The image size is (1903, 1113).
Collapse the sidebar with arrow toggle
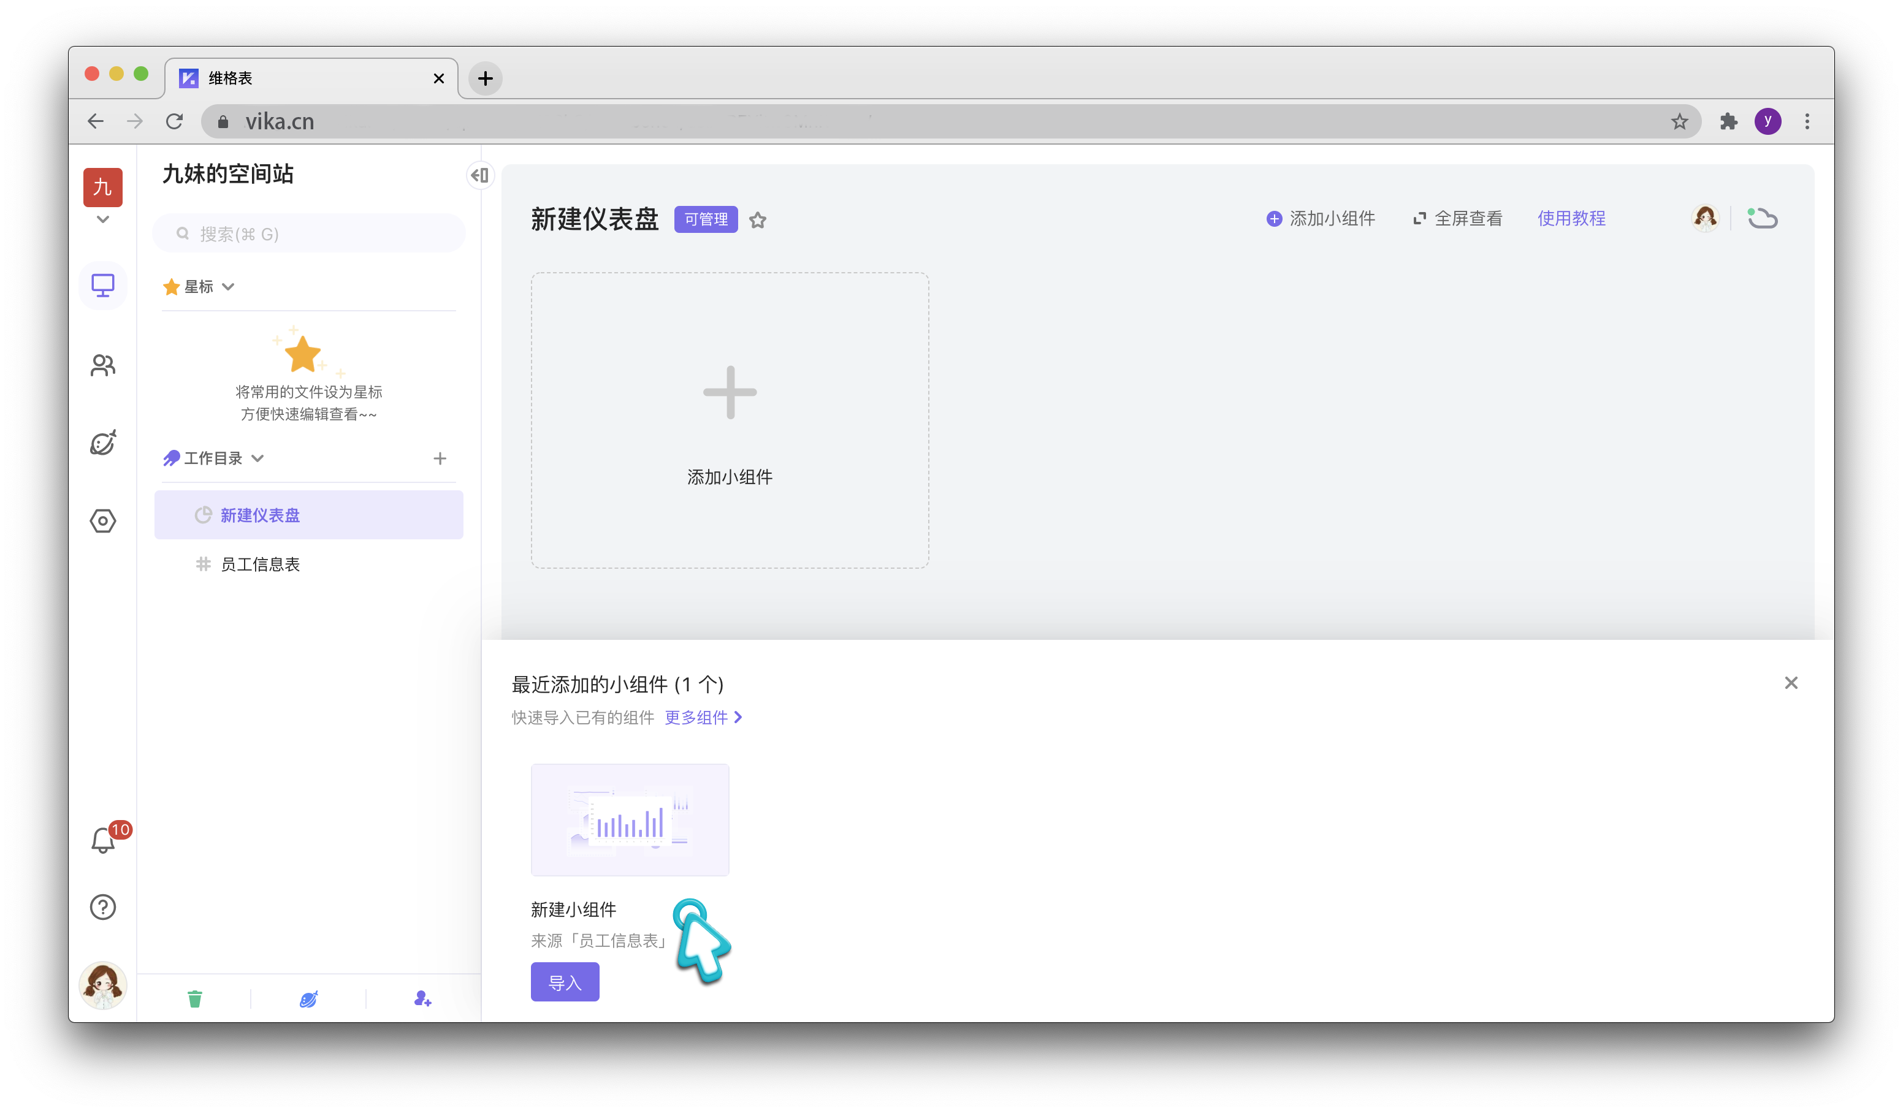click(480, 175)
